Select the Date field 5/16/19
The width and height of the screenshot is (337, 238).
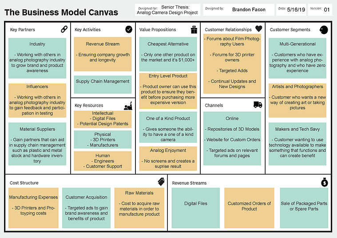pyautogui.click(x=291, y=10)
